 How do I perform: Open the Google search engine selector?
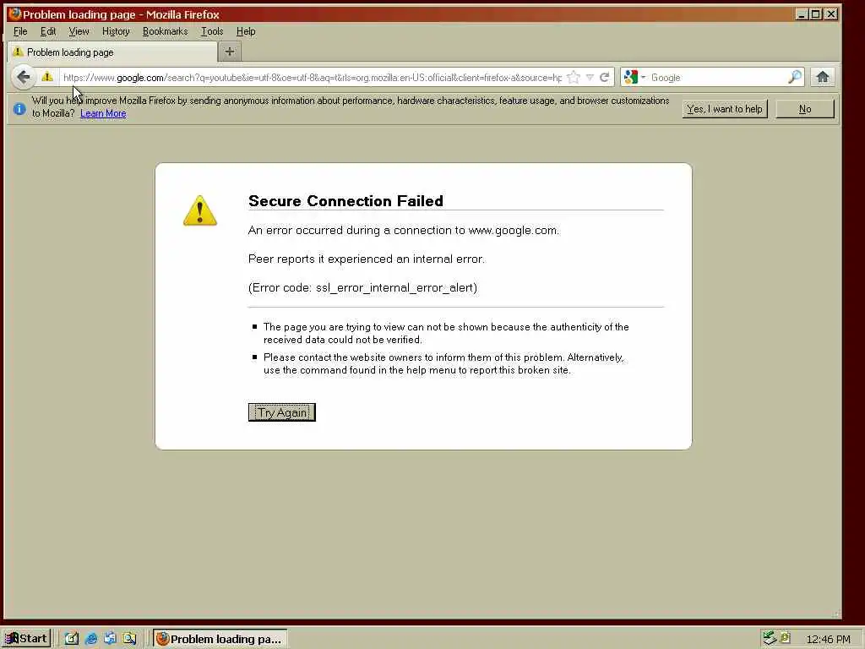pyautogui.click(x=634, y=77)
